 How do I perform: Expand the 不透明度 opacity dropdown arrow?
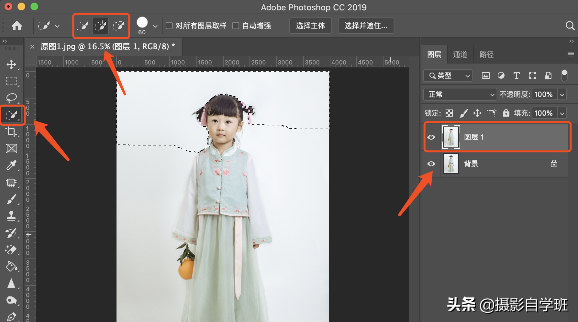coord(562,95)
